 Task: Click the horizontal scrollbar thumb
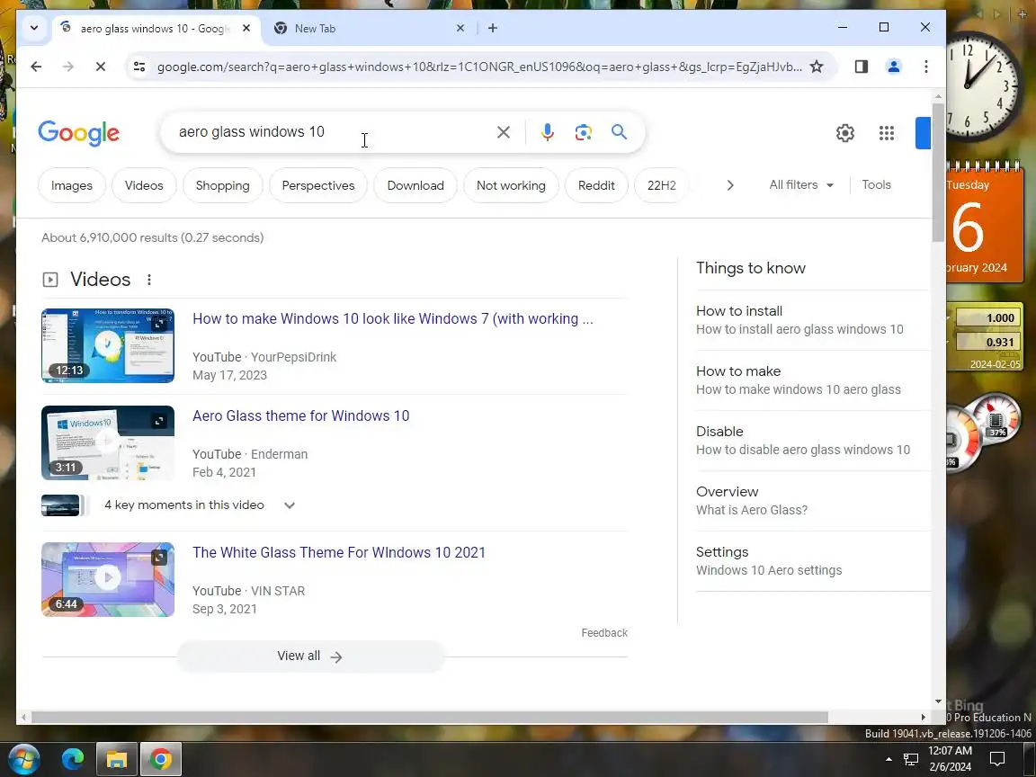[430, 717]
